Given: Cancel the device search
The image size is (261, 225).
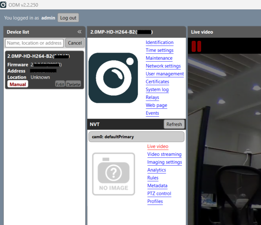Looking at the screenshot, I should (75, 43).
